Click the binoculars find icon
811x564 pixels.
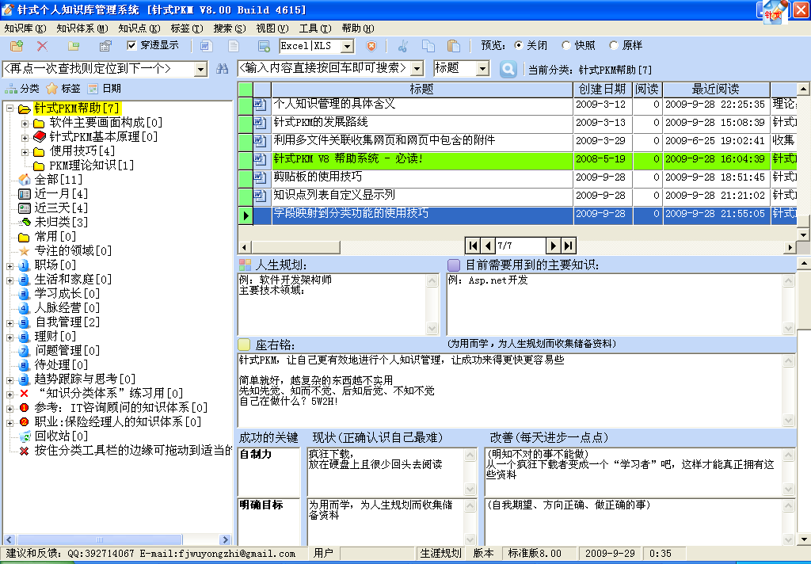223,69
